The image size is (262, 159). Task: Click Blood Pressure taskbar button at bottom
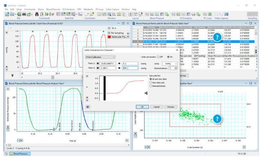[20, 154]
